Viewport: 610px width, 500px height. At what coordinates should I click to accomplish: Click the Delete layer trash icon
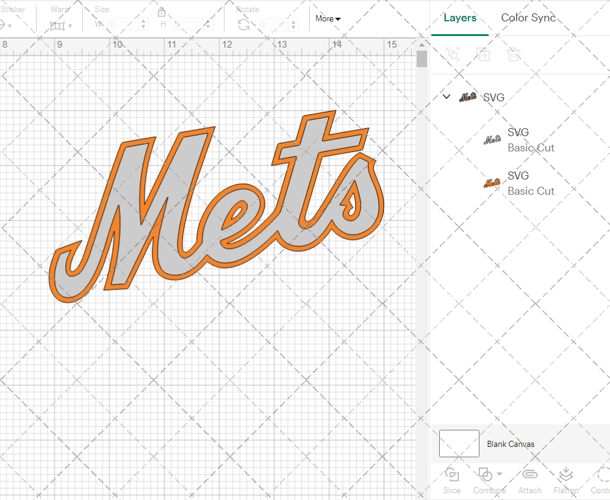click(514, 54)
